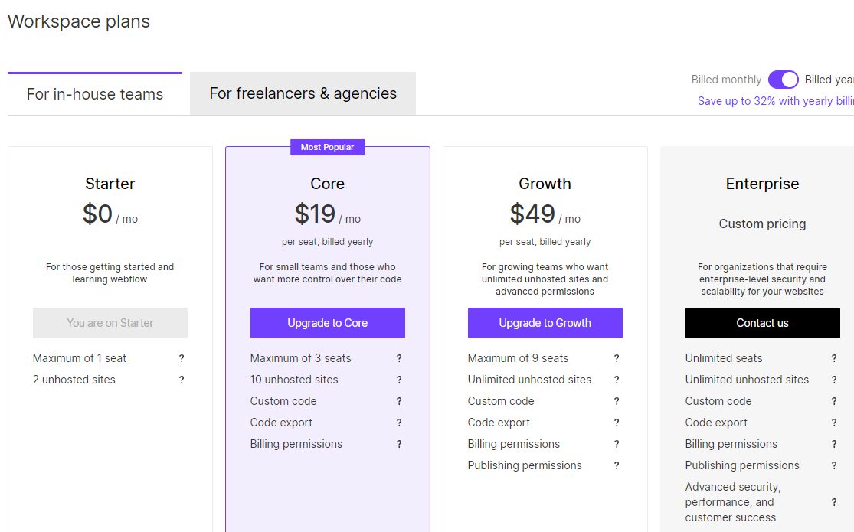The width and height of the screenshot is (854, 532).
Task: Show help for Enterprise Advanced security feature
Action: 834,503
